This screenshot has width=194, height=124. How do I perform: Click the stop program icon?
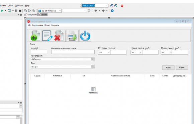tap(20, 11)
